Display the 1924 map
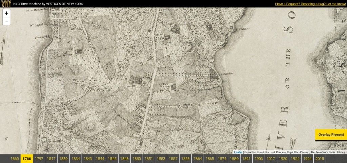Viewport: 347px width, 163px height. 307,159
